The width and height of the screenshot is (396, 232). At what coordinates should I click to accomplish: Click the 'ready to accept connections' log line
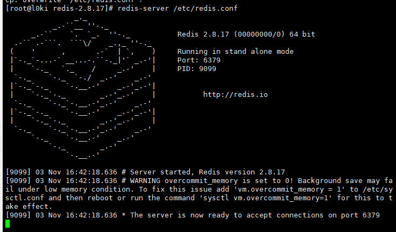point(242,215)
